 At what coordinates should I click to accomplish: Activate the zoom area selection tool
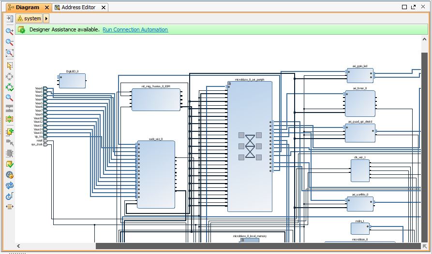coord(10,53)
